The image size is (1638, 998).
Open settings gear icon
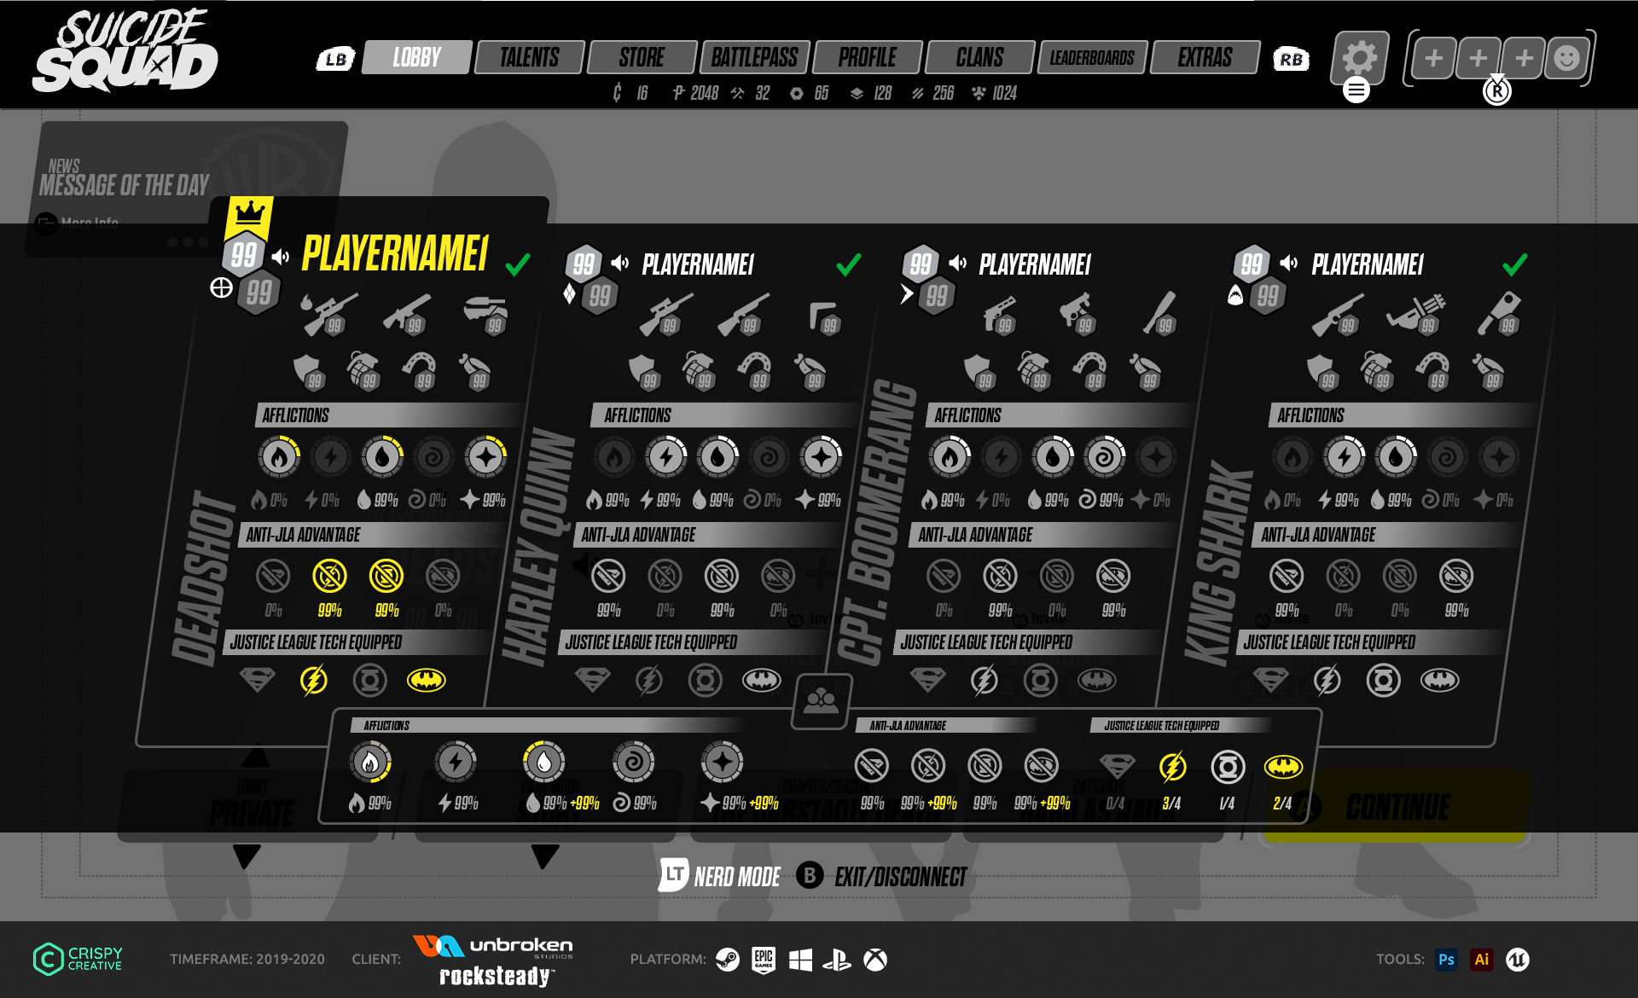[1360, 57]
